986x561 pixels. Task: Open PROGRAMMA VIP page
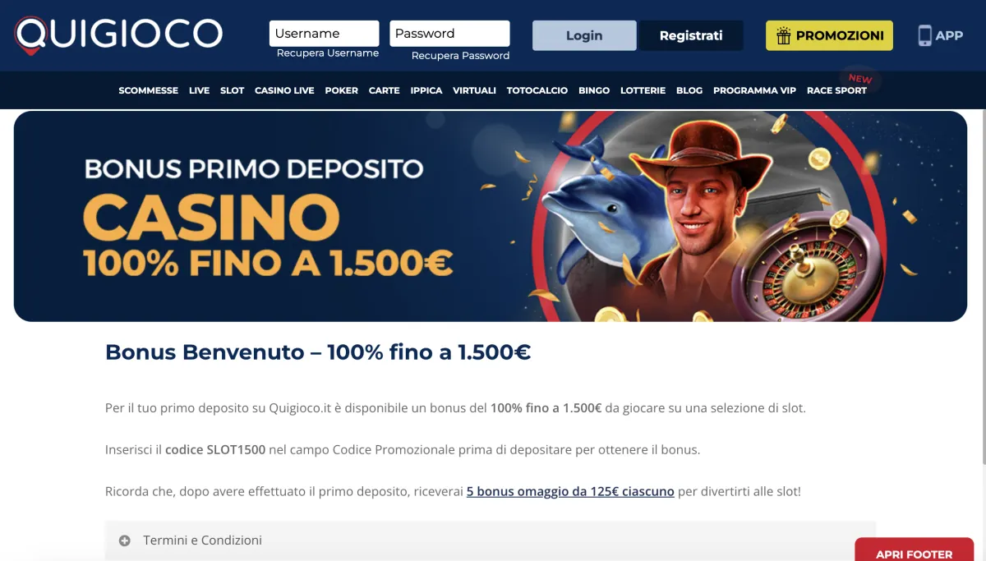point(754,90)
